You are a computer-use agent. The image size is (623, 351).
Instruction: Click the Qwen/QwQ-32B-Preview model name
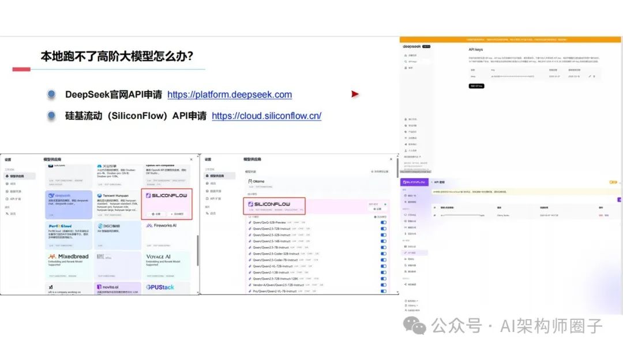[269, 223]
